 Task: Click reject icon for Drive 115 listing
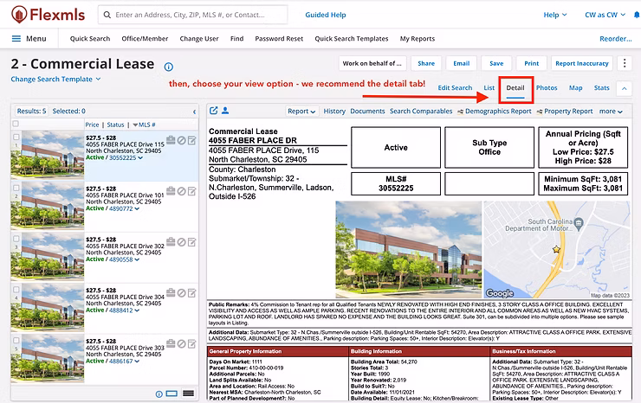pyautogui.click(x=182, y=140)
